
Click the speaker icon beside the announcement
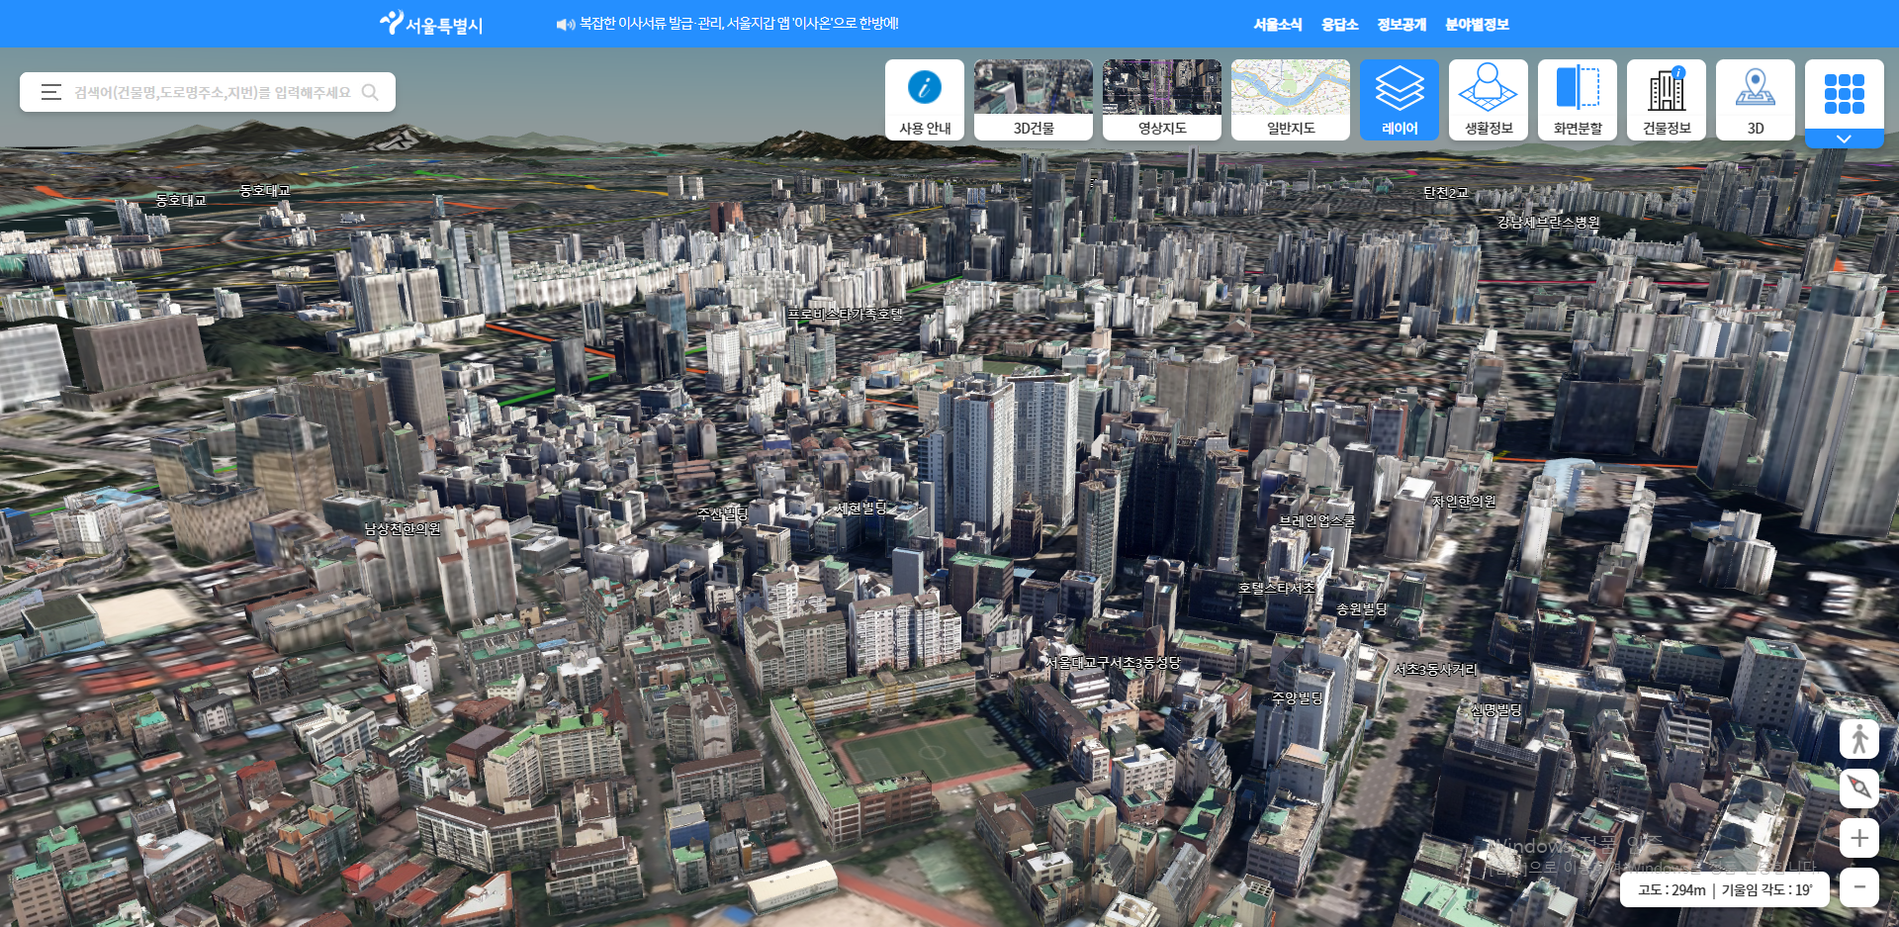point(566,25)
